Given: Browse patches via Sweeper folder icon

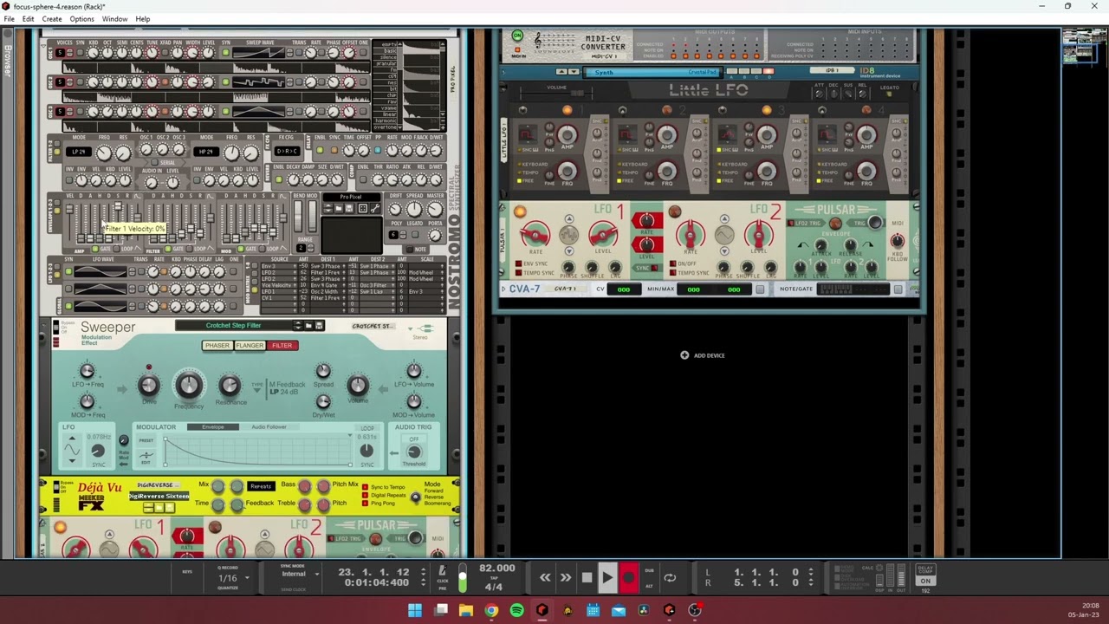Looking at the screenshot, I should 308,326.
